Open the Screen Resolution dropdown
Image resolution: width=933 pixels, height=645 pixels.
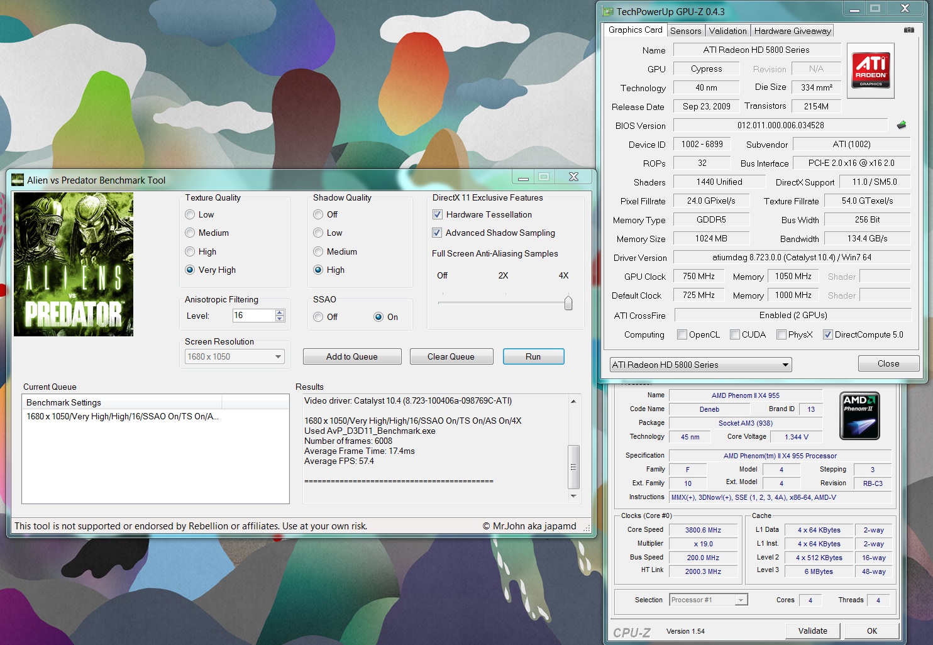235,356
